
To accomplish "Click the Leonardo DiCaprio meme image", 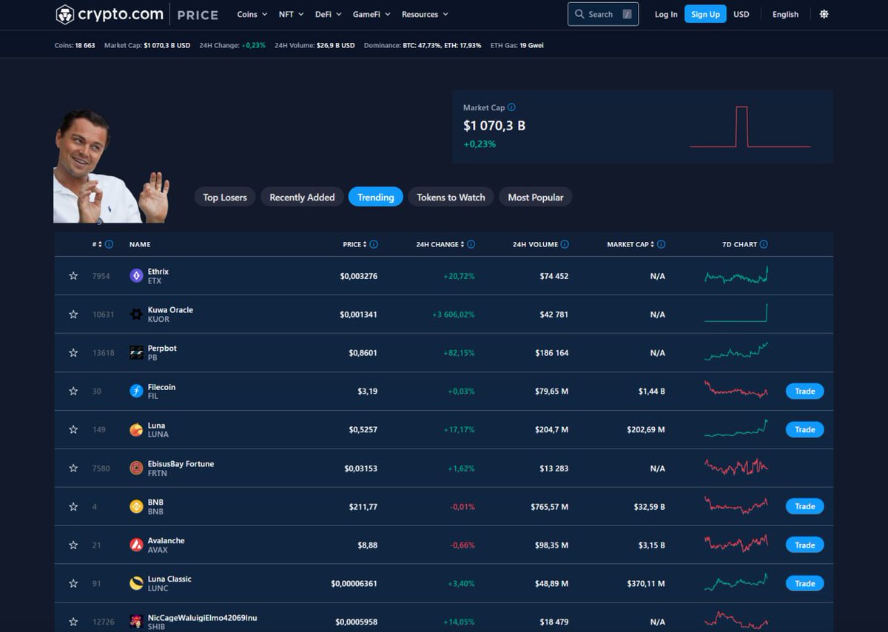I will pyautogui.click(x=111, y=167).
